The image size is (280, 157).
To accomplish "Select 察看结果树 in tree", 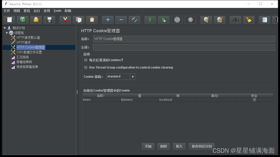I will click(24, 62).
